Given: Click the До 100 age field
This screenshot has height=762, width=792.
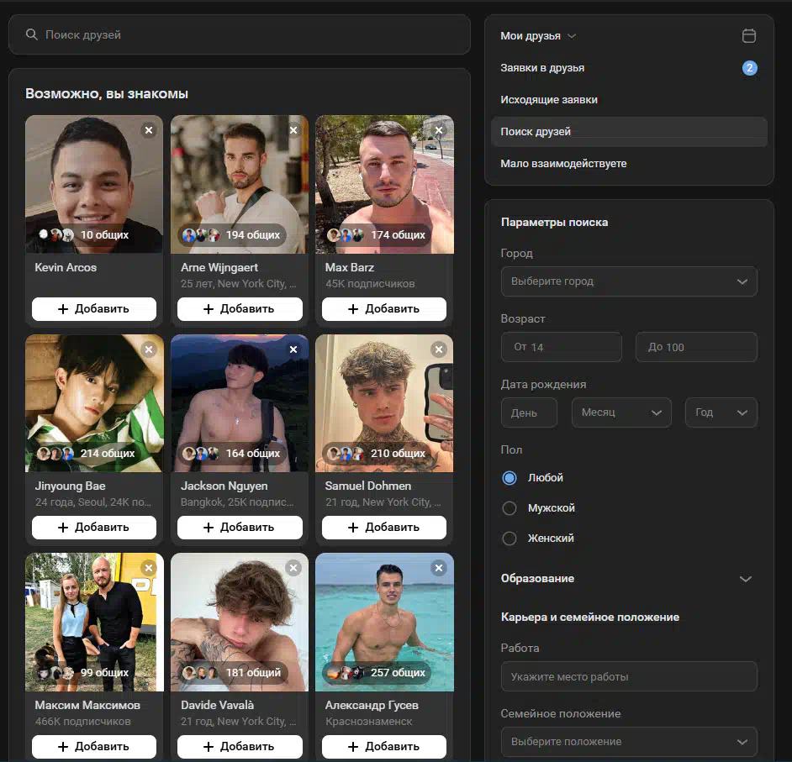Looking at the screenshot, I should click(696, 347).
